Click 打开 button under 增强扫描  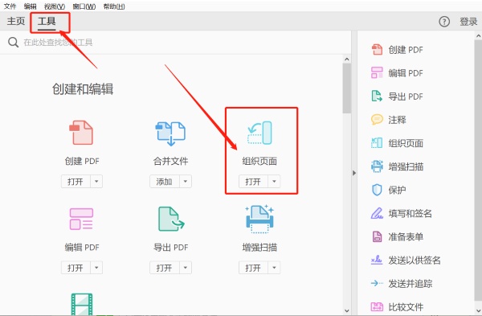pyautogui.click(x=253, y=268)
